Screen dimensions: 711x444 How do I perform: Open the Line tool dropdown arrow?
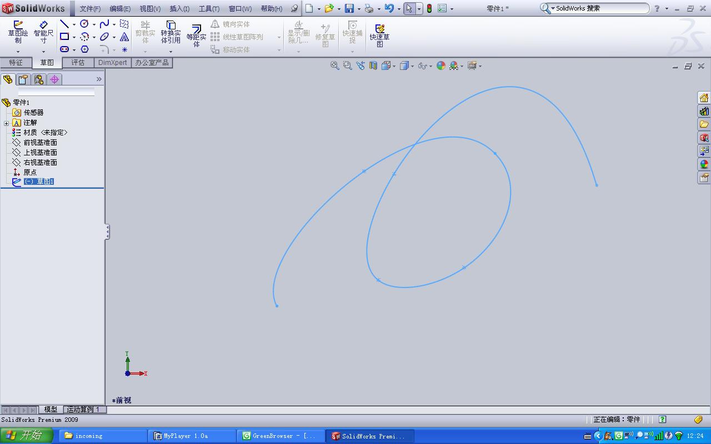point(74,24)
